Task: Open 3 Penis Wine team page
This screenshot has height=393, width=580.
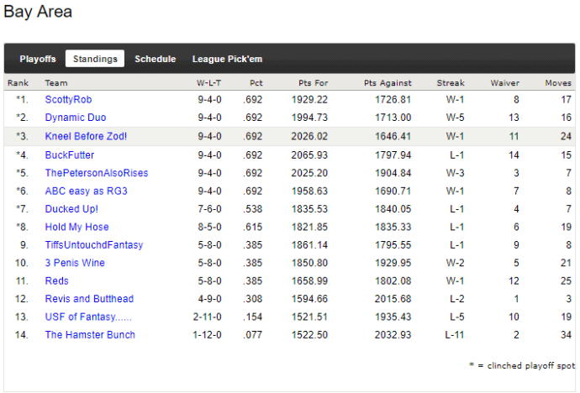Action: tap(75, 263)
